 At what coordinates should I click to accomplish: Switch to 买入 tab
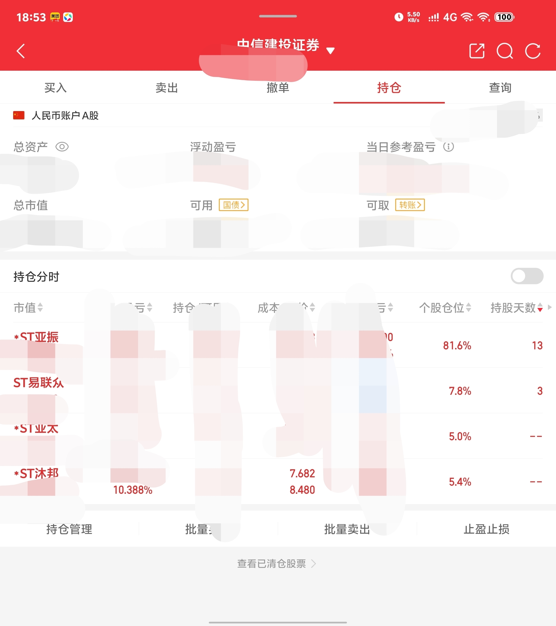pyautogui.click(x=56, y=88)
